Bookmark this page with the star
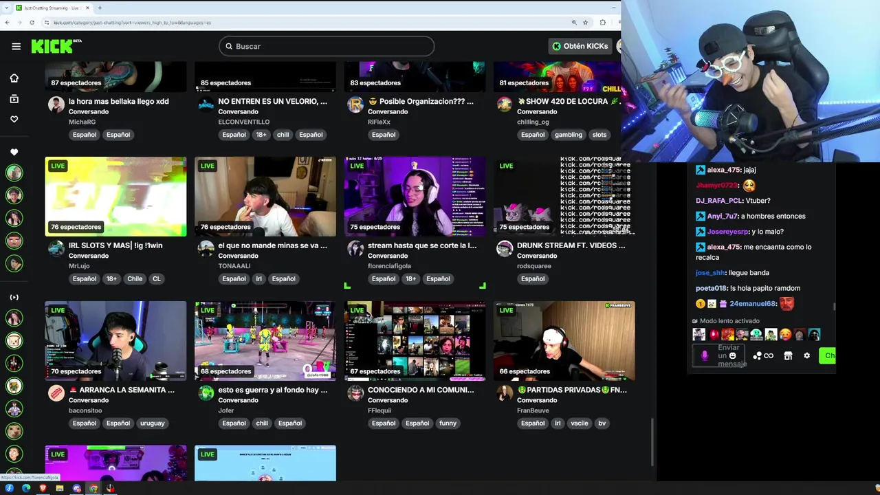The width and height of the screenshot is (880, 495). [585, 22]
